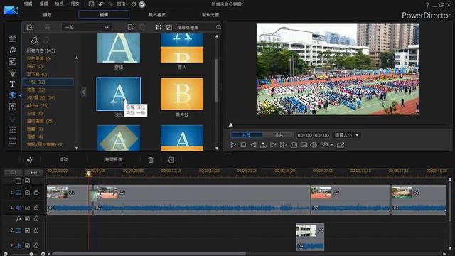The width and height of the screenshot is (455, 256).
Task: Switch library to grid view icon
Action: tap(159, 27)
